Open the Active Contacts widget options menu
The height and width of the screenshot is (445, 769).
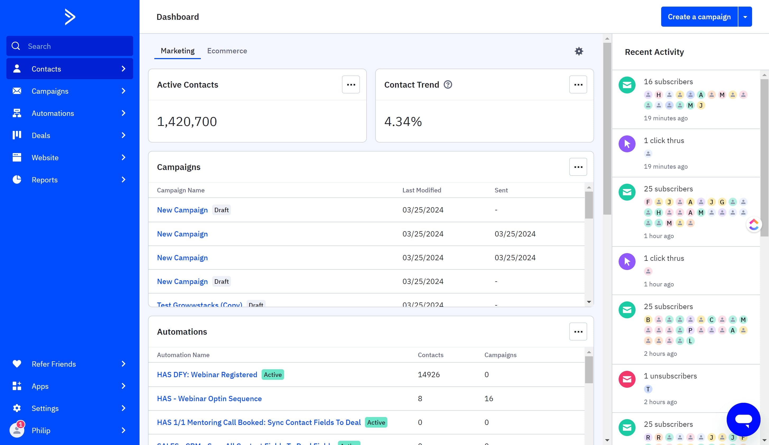350,84
